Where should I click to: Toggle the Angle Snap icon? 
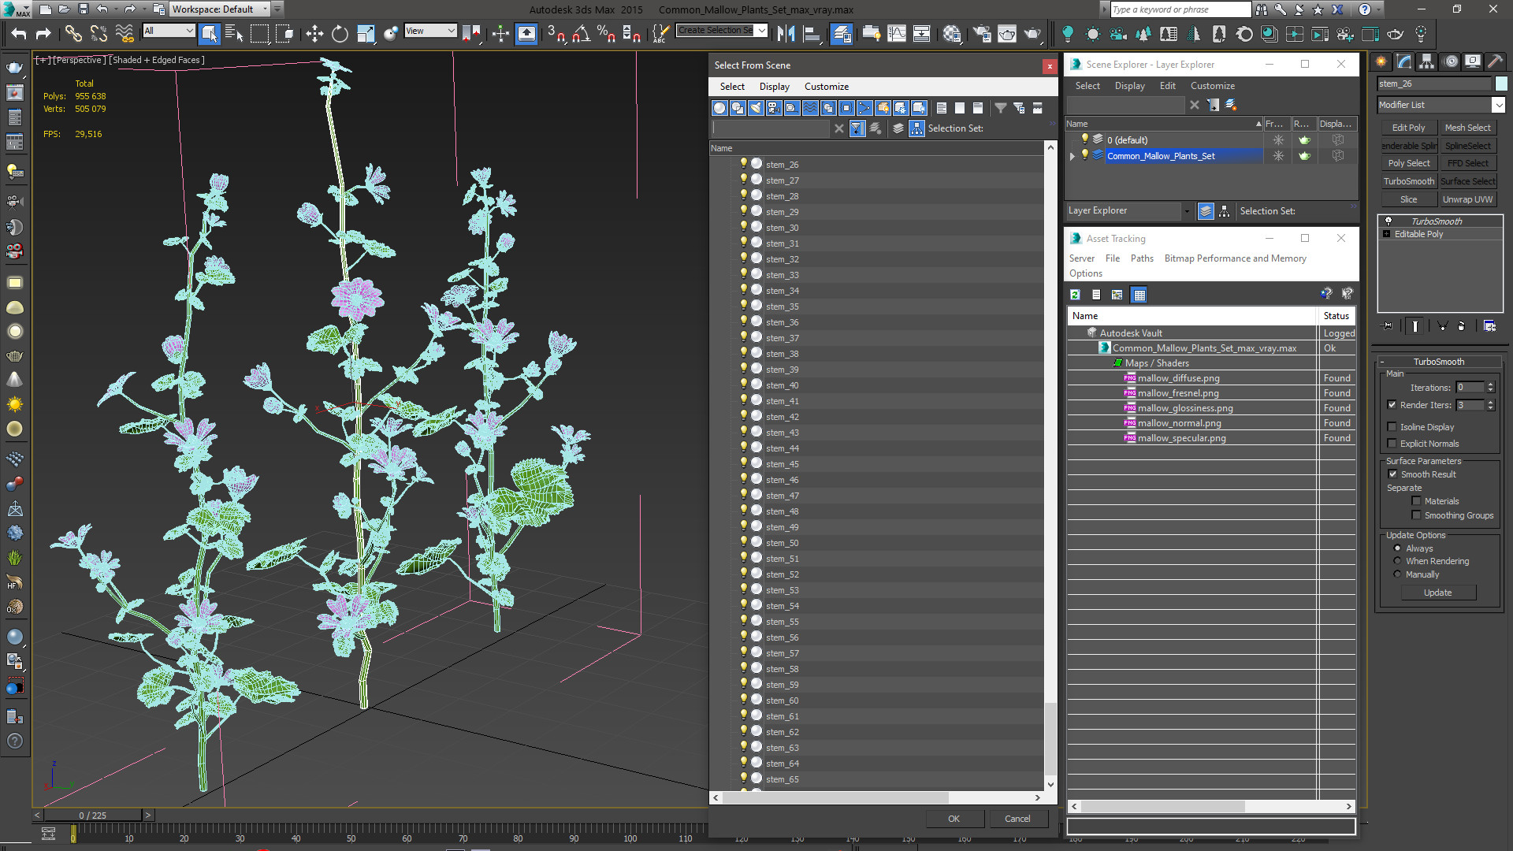tap(582, 33)
